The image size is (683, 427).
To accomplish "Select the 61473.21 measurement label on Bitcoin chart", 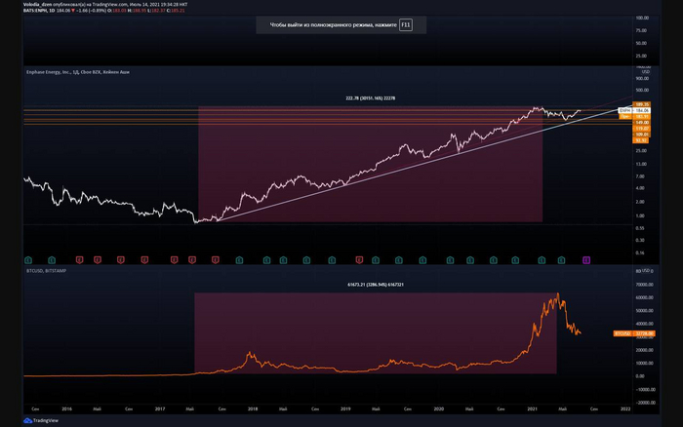I will tap(376, 285).
